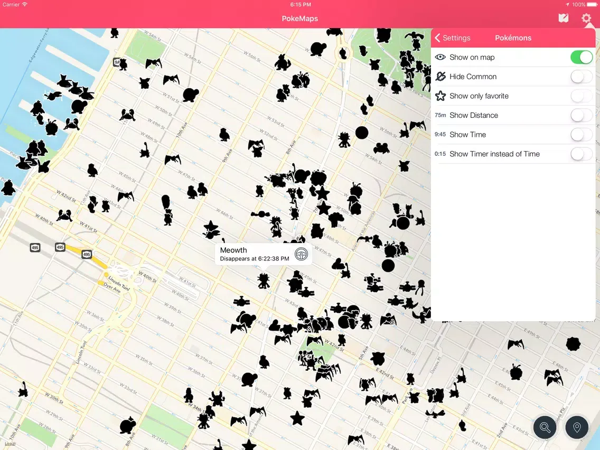Click the Carrier wifi indicator
Viewport: 600px width, 450px height.
point(15,5)
